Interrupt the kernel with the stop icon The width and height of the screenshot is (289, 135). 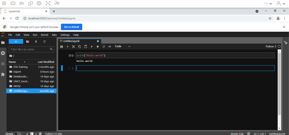coord(98,47)
